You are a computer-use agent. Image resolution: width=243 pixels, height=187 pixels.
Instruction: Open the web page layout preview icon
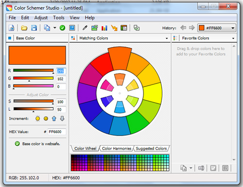[x=124, y=28]
